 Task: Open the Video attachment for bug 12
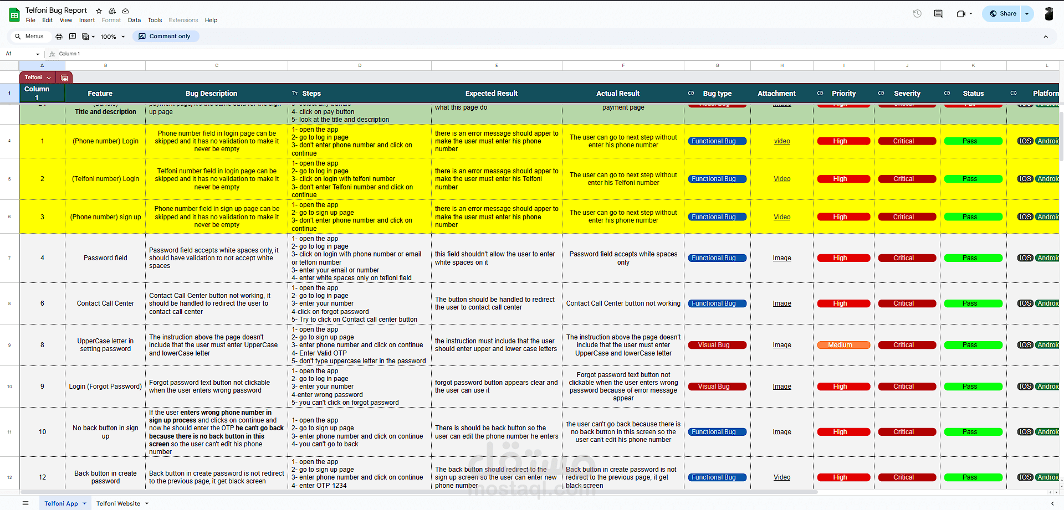pyautogui.click(x=782, y=477)
